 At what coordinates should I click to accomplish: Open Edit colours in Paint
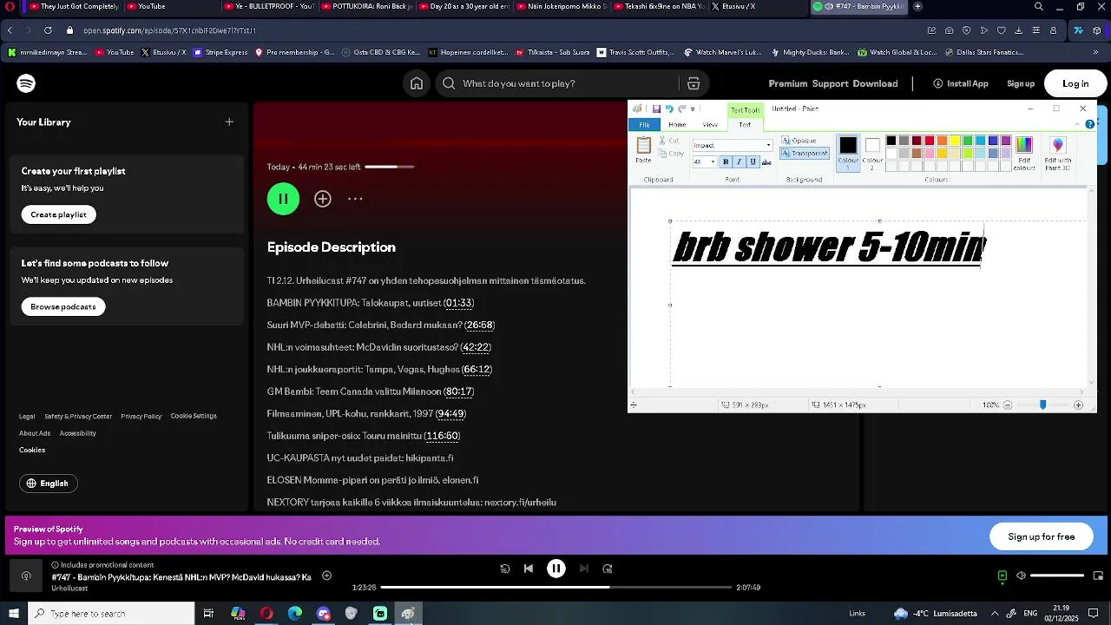click(x=1024, y=153)
